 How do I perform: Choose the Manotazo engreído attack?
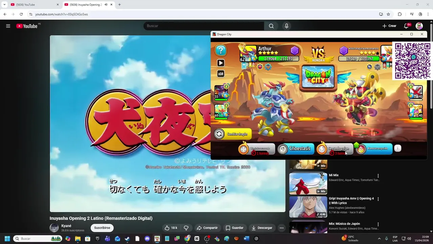374,148
